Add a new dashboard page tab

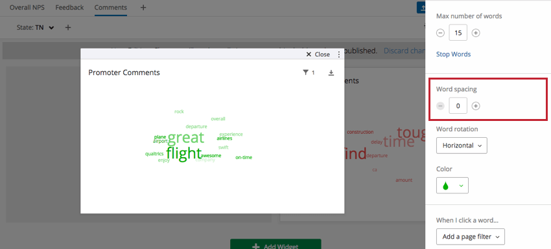click(x=143, y=7)
